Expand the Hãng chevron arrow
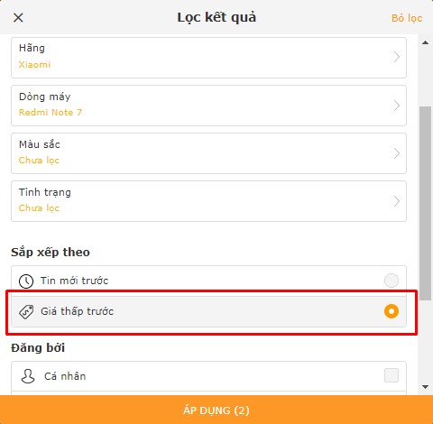The image size is (433, 424). (397, 57)
